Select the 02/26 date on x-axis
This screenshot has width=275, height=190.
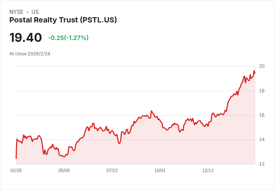tap(16, 171)
